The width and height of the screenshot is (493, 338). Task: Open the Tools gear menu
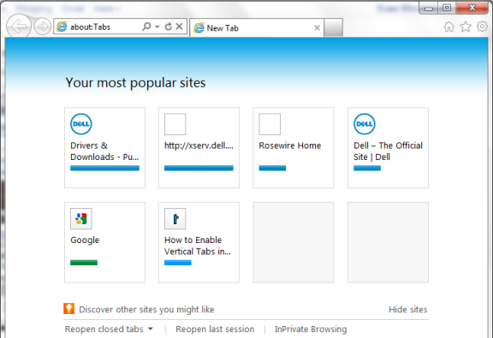482,27
